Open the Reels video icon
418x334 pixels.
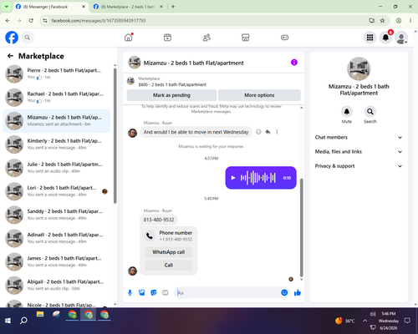167,38
